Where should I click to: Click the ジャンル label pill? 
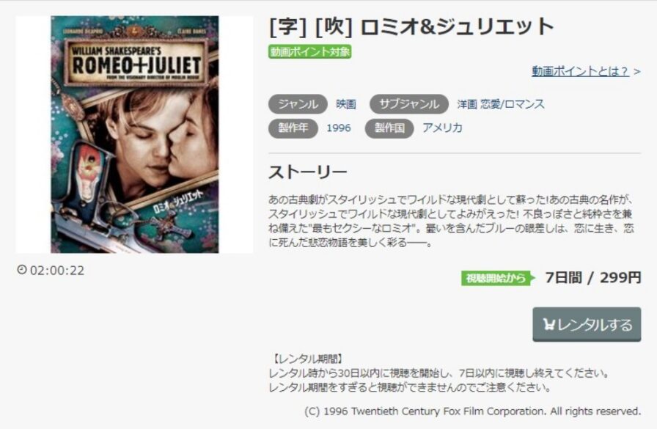pyautogui.click(x=298, y=104)
